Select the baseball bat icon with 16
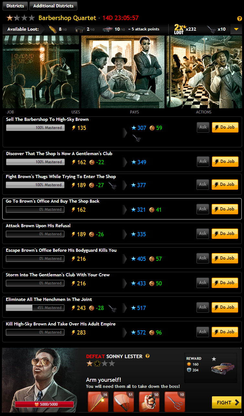The width and height of the screenshot is (244, 416). point(98,402)
